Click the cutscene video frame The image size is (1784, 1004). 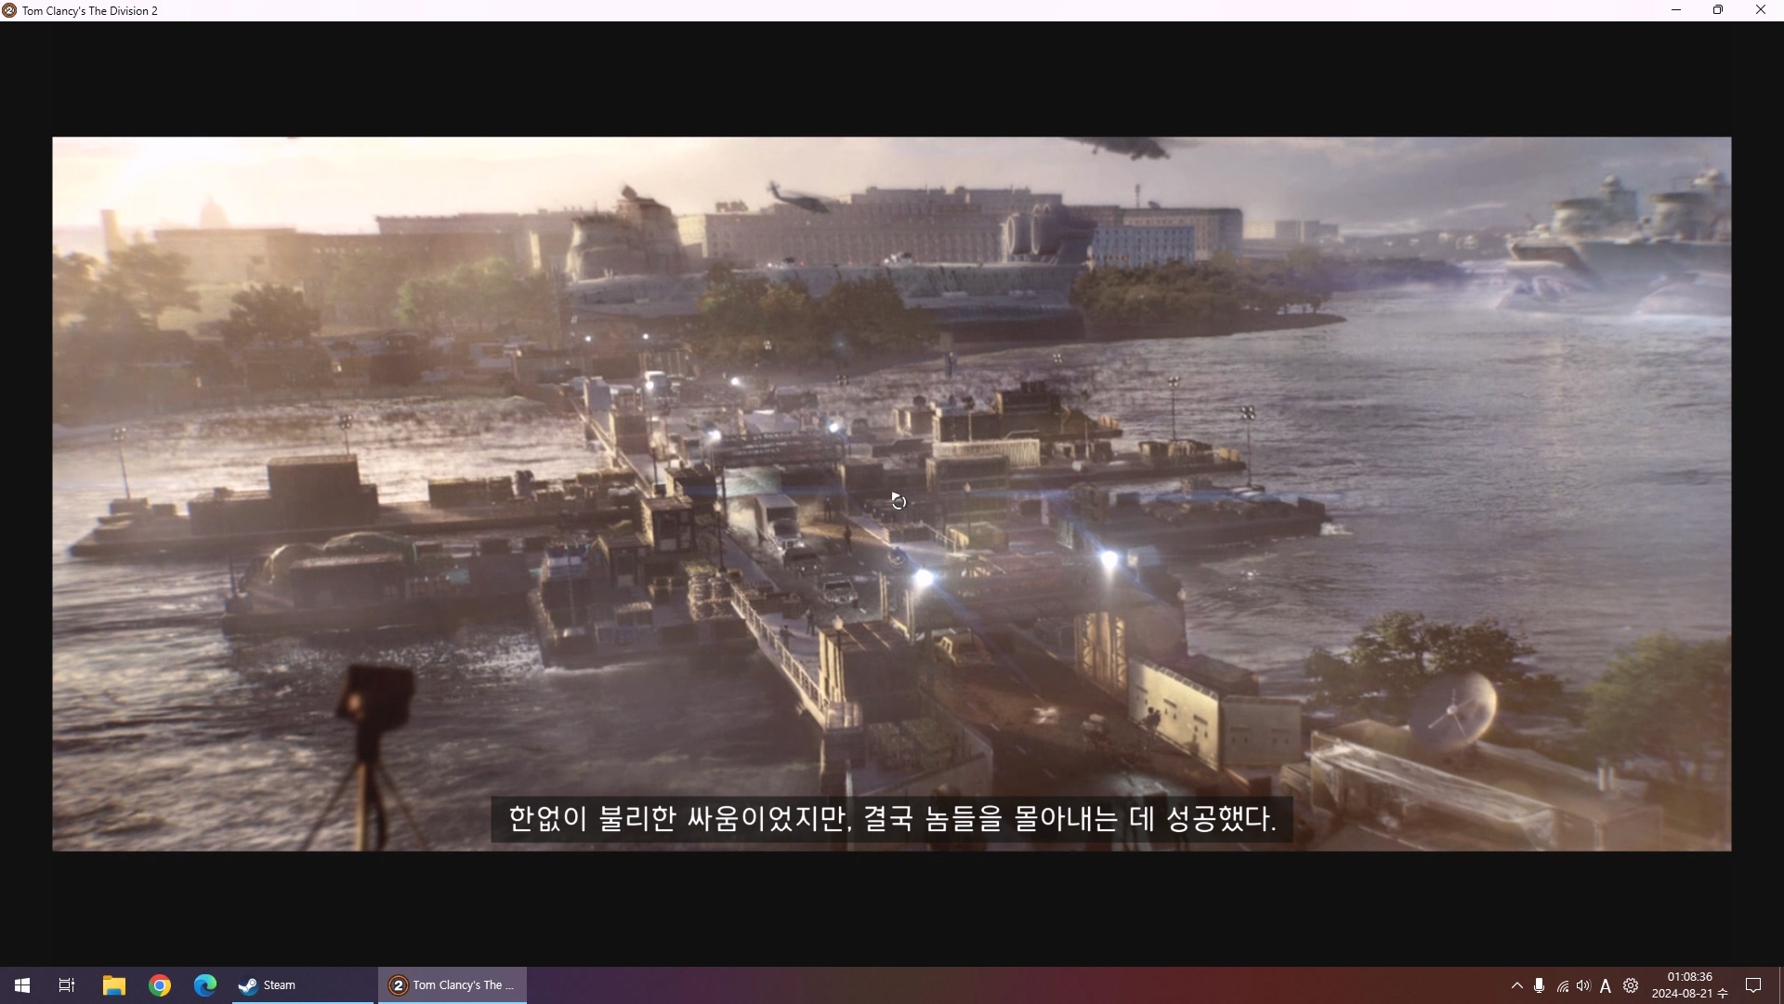[x=892, y=418]
